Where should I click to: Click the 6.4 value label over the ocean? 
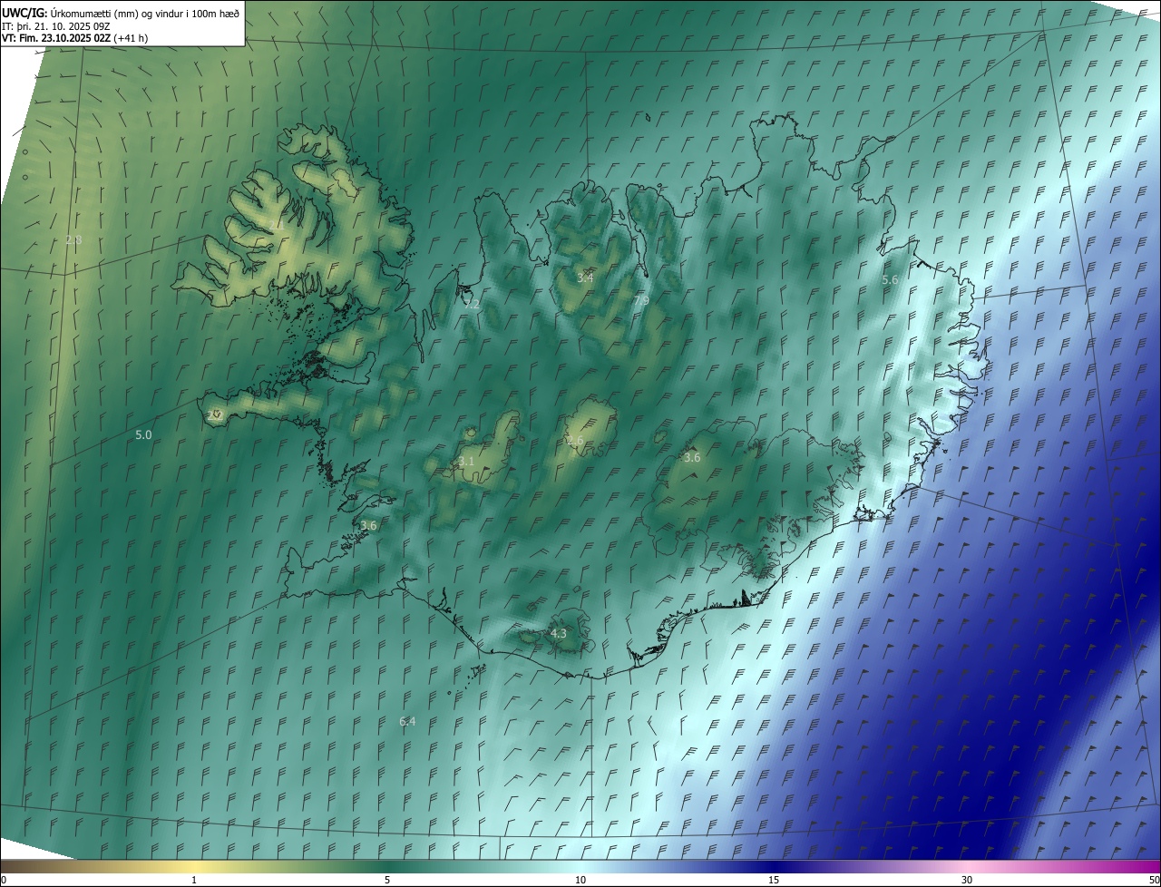click(x=407, y=722)
